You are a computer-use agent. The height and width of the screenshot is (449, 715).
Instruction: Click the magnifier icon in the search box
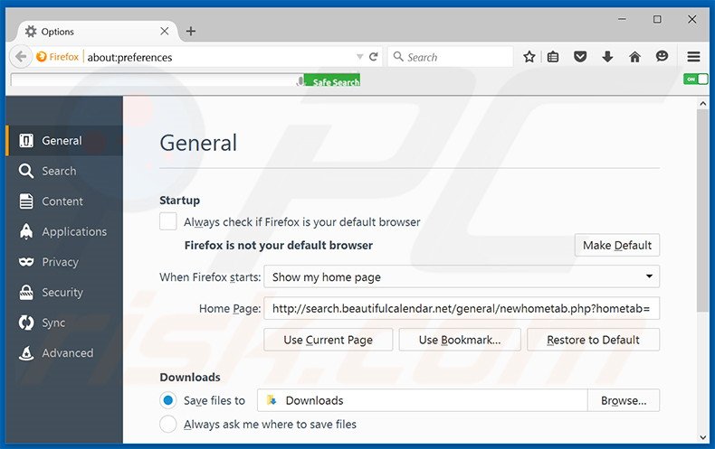(398, 57)
